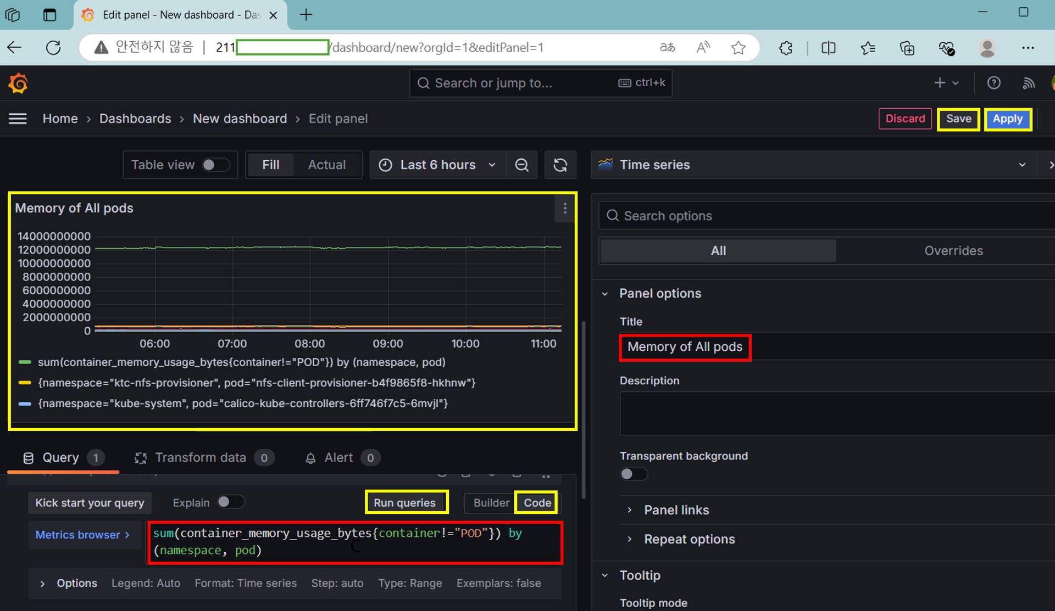The image size is (1055, 611).
Task: Refresh the dashboard with the refresh icon
Action: coord(560,165)
